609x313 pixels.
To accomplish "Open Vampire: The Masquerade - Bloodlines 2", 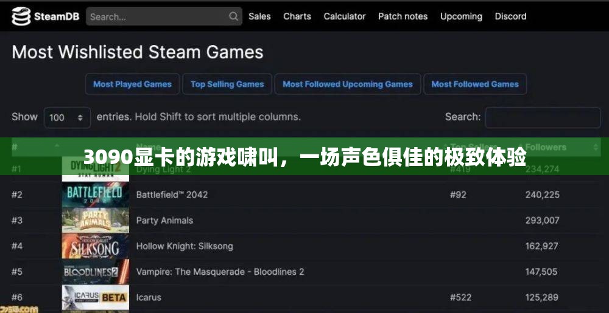I will 220,272.
